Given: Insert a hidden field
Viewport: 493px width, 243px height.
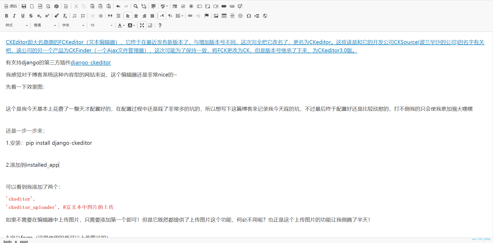Looking at the screenshot, I should pos(240,6).
